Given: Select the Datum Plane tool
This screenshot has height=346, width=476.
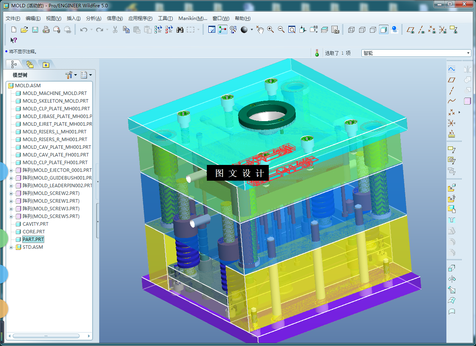Looking at the screenshot, I should point(452,80).
